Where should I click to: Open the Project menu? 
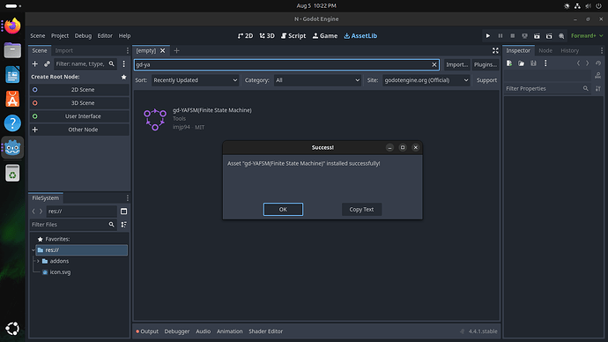(x=60, y=35)
